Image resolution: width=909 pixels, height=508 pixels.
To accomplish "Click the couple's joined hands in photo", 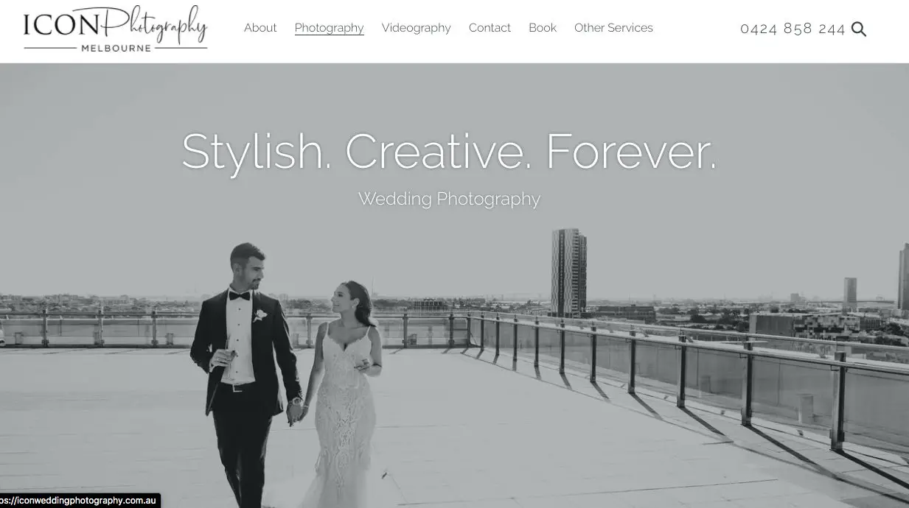I will (x=296, y=410).
